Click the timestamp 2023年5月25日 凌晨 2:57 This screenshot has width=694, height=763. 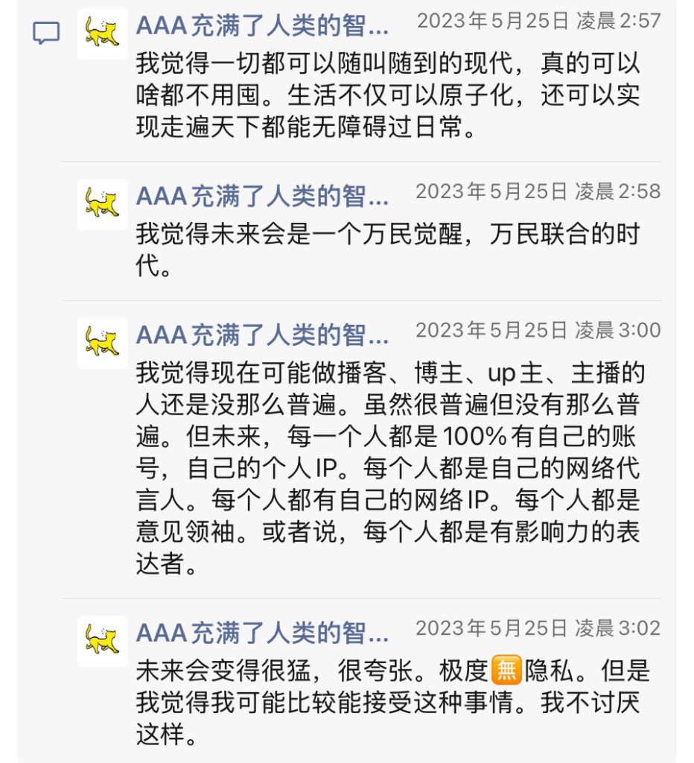point(538,21)
